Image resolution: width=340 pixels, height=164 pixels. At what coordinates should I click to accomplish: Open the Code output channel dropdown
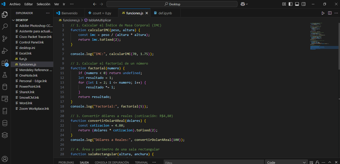coord(286,162)
